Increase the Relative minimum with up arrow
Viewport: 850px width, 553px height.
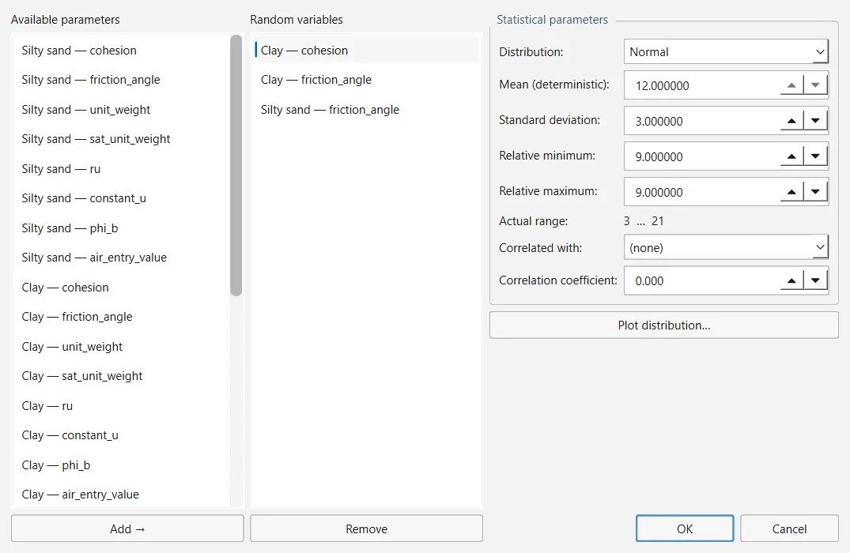791,156
